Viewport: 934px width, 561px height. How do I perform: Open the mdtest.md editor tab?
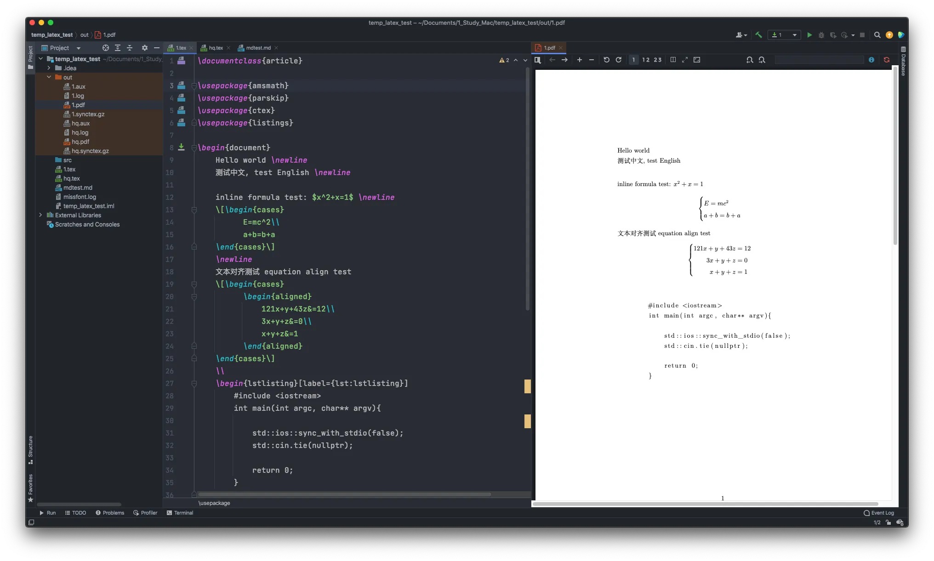[x=258, y=48]
